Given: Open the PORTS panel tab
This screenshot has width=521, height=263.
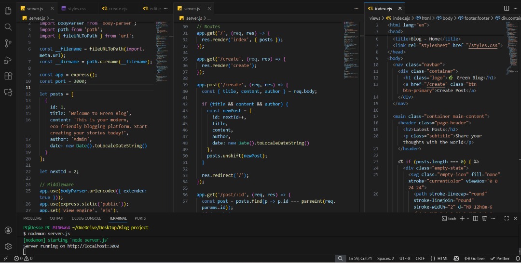Looking at the screenshot, I should (x=140, y=218).
